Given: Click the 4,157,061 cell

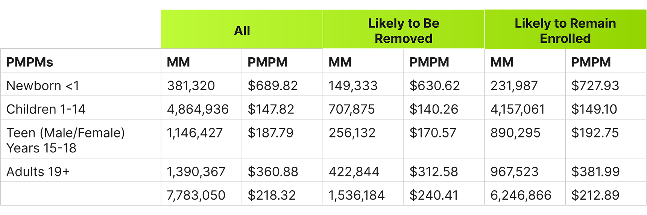Looking at the screenshot, I should pyautogui.click(x=525, y=108).
